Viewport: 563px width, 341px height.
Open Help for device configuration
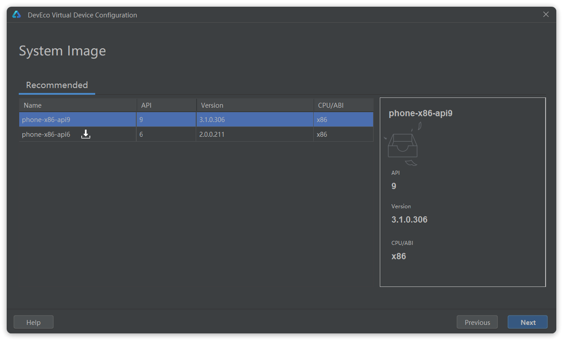point(34,322)
